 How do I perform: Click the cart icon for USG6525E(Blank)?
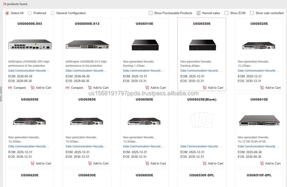point(204,163)
